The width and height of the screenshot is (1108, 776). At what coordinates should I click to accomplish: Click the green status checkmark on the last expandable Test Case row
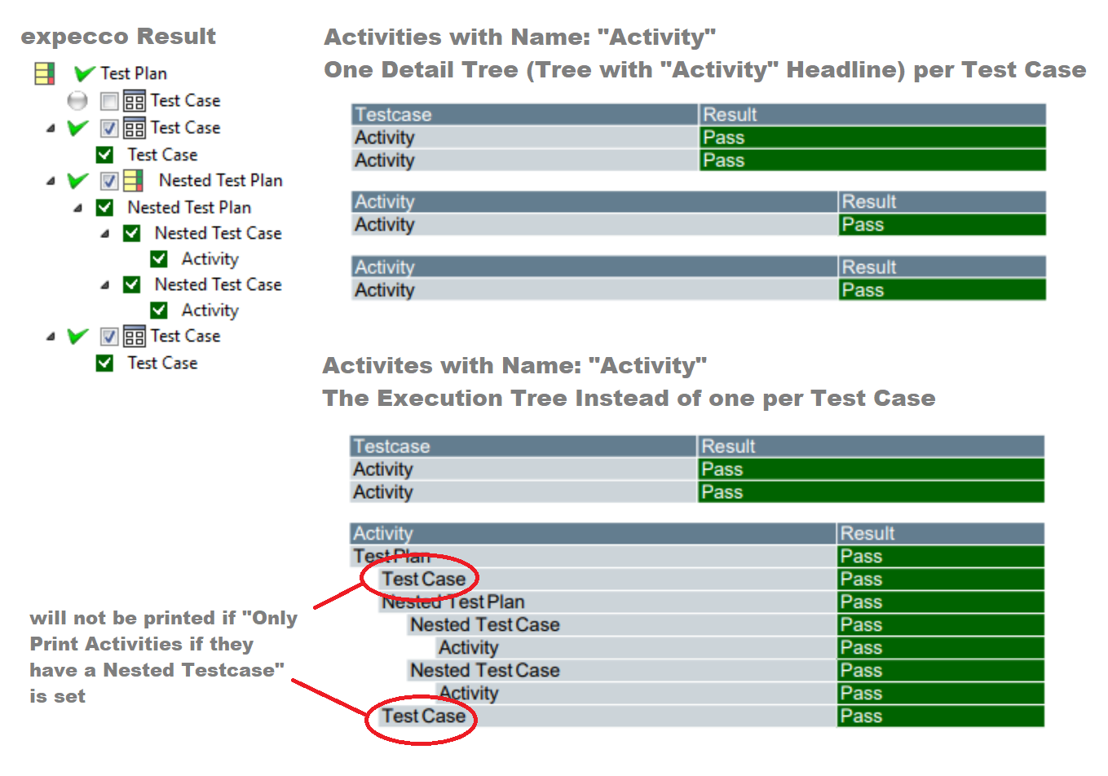pyautogui.click(x=77, y=336)
